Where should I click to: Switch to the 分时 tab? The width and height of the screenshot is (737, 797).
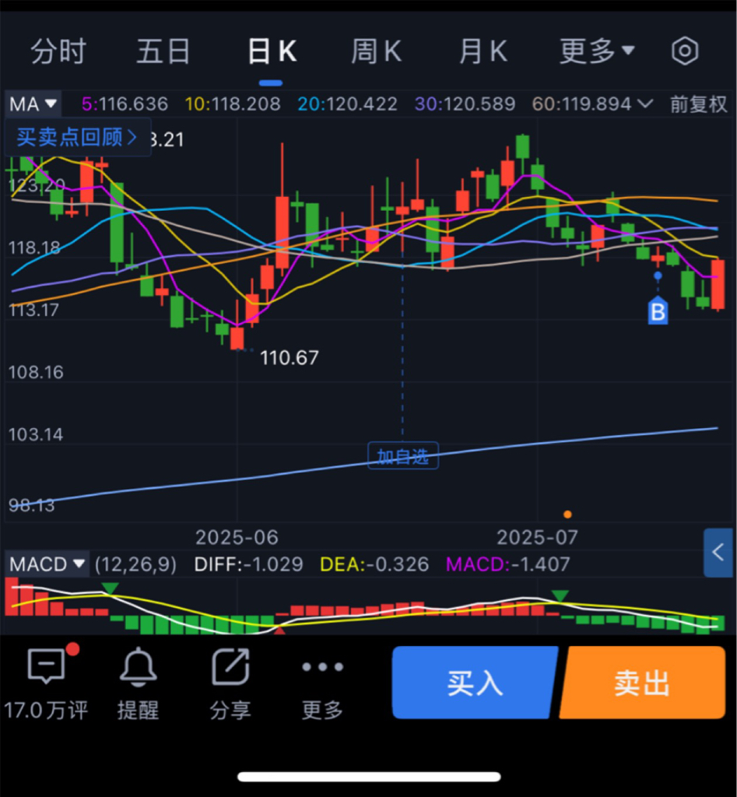click(x=58, y=51)
